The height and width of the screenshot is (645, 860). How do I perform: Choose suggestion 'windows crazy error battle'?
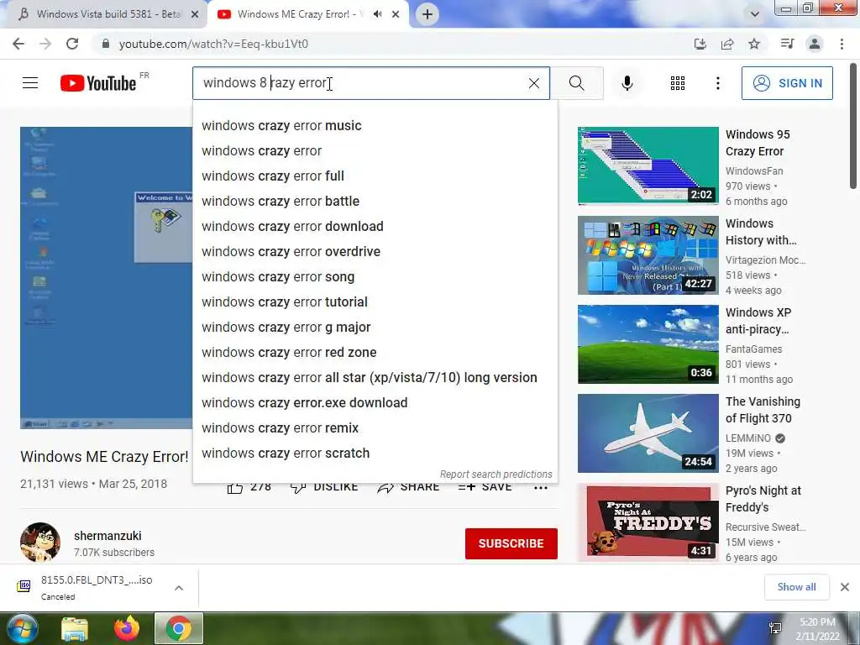(x=375, y=202)
